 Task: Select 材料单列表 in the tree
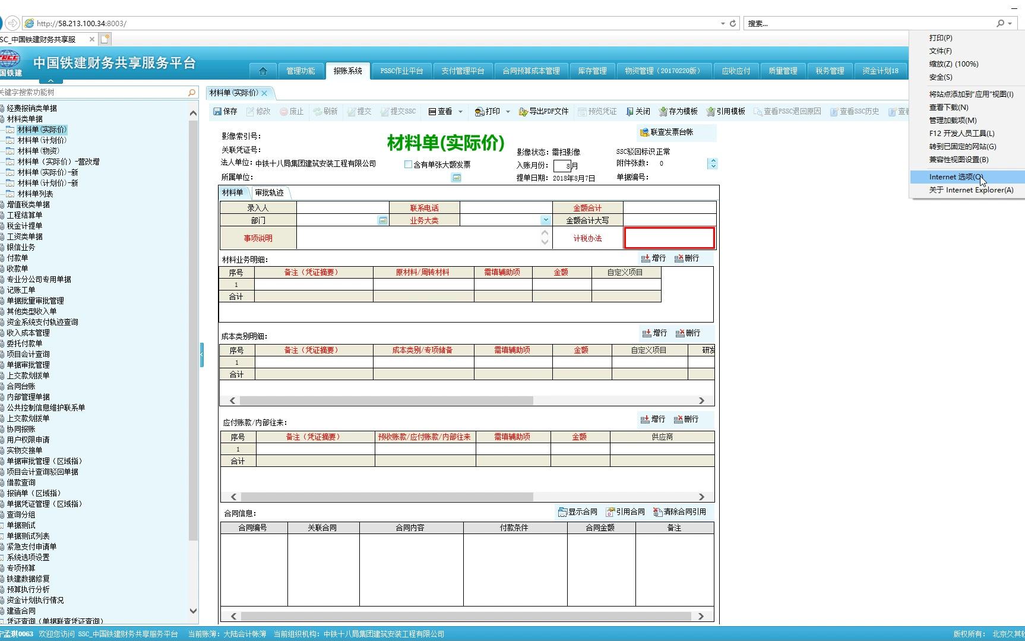pos(36,194)
